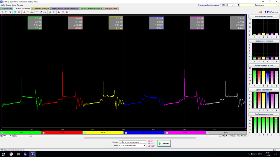Click the scrollbar right arrow near frame controls
The width and height of the screenshot is (280, 157).
pyautogui.click(x=220, y=136)
